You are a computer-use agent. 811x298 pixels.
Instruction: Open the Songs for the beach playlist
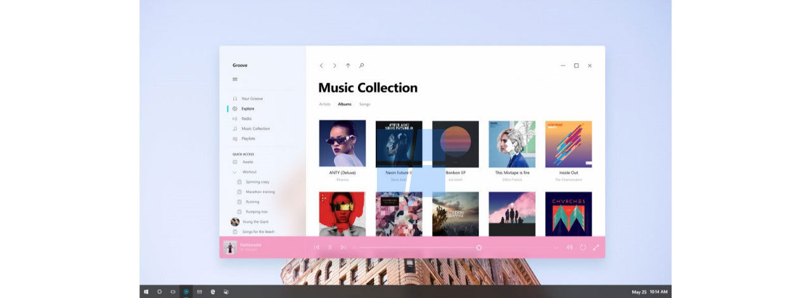point(259,232)
